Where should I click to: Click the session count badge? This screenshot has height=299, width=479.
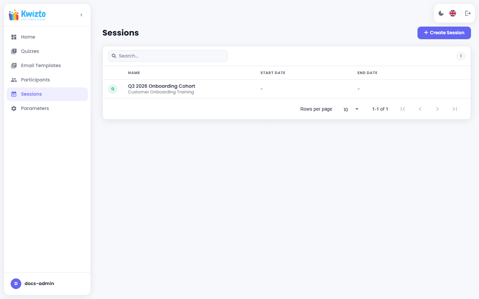pos(461,56)
